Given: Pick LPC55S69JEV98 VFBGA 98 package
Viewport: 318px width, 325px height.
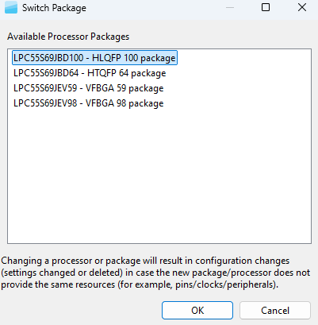Looking at the screenshot, I should (x=89, y=103).
